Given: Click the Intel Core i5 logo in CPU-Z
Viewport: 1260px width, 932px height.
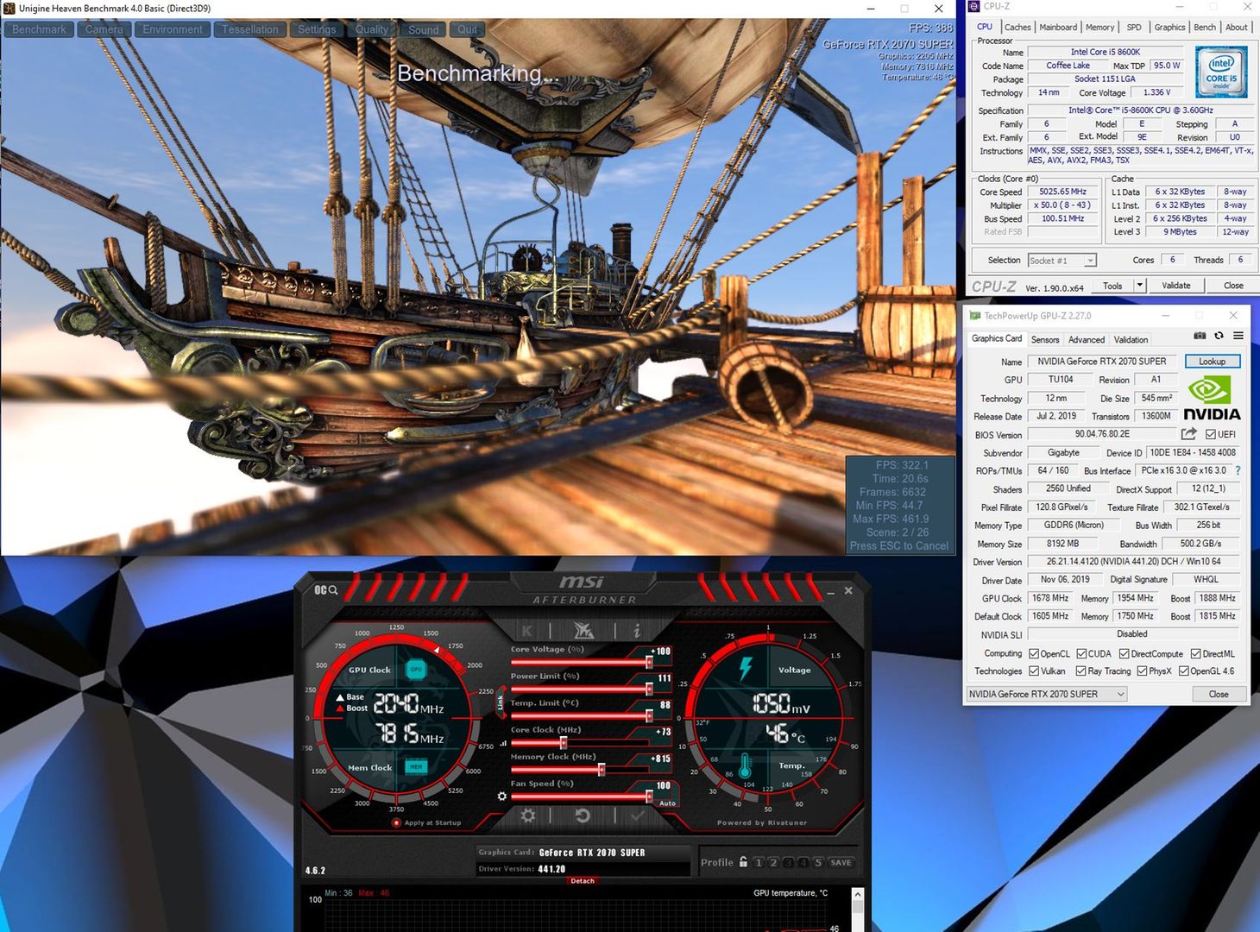Looking at the screenshot, I should [x=1220, y=72].
